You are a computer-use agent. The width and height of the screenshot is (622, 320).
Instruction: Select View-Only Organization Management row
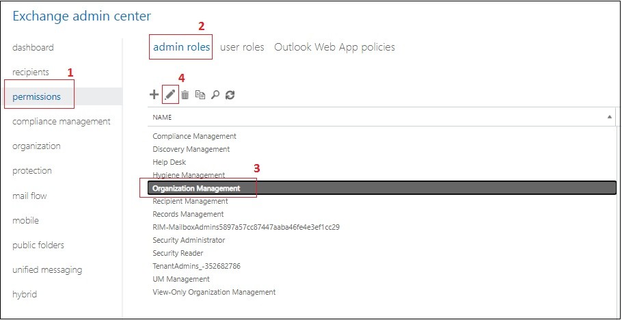point(214,292)
